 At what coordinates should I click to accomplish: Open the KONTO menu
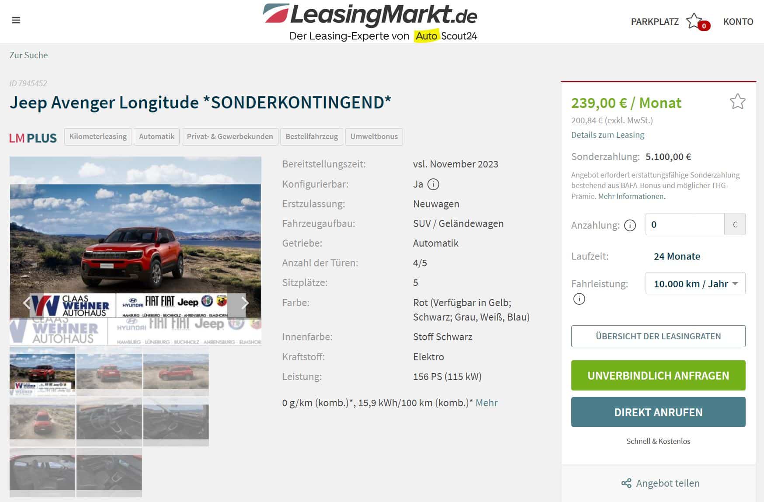tap(738, 21)
